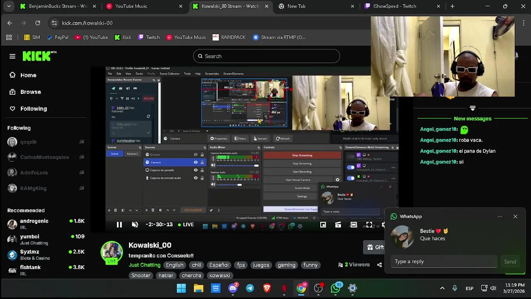Open the Kick bookmark
The width and height of the screenshot is (531, 299).
(123, 37)
